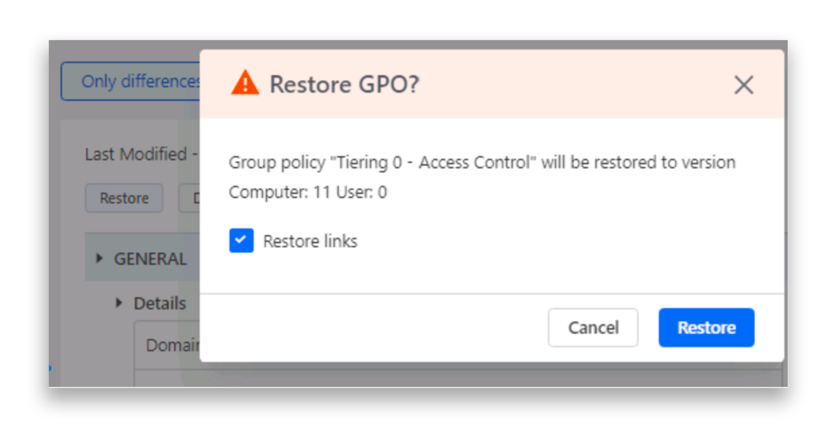Click the Last Modified text
This screenshot has height=428, width=837.
coord(136,154)
